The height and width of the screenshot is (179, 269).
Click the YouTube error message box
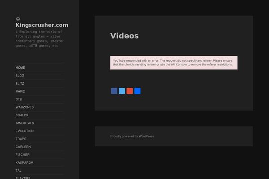click(x=174, y=63)
